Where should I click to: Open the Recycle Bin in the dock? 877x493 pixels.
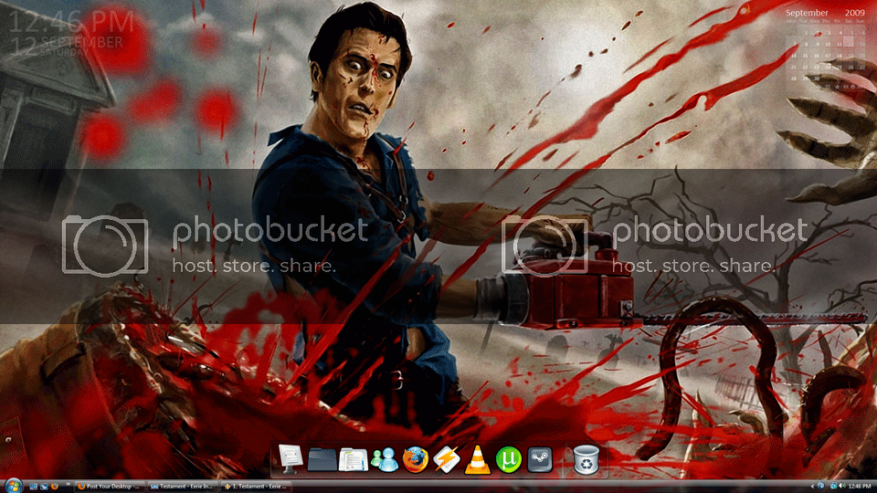point(586,459)
